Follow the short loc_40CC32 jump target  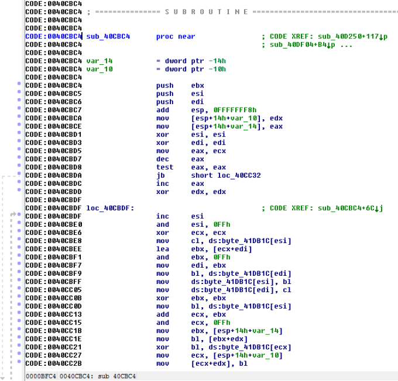coord(226,175)
